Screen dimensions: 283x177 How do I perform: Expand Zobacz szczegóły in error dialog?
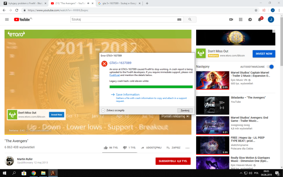113,110
